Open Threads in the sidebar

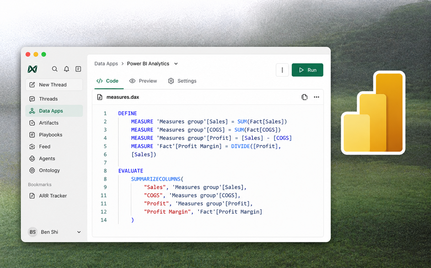click(54, 99)
